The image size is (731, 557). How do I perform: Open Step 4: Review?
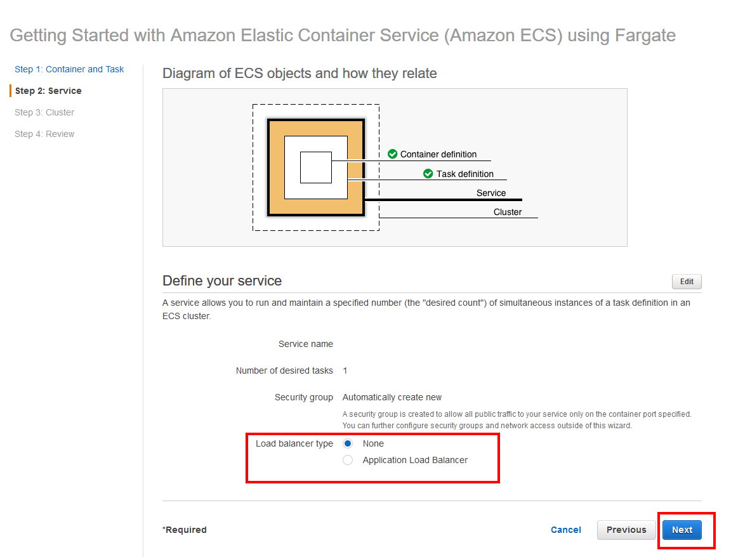[x=44, y=134]
